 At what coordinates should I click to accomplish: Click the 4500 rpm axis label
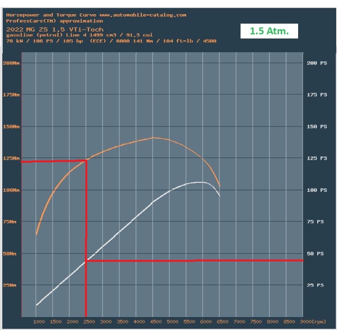coord(156,322)
